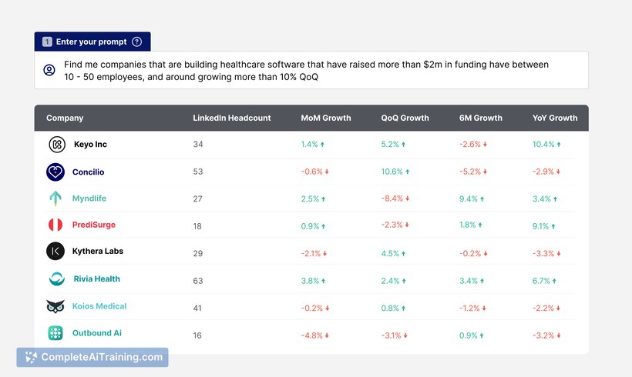Viewport: 632px width, 377px height.
Task: Select Kythera Labs headcount value 29
Action: pos(198,253)
